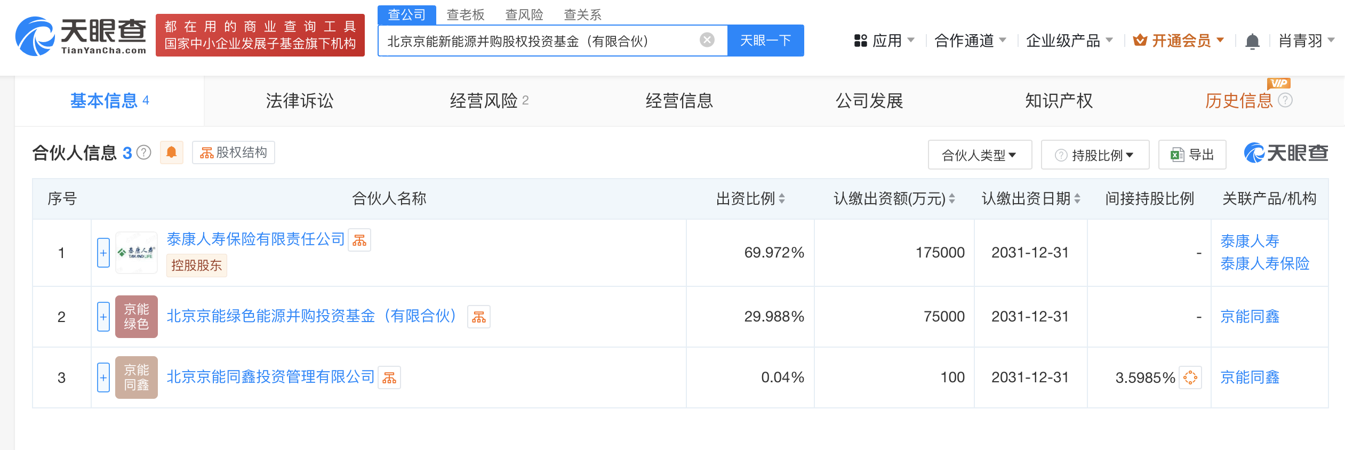This screenshot has width=1345, height=450.
Task: Click the 导出 export button
Action: [x=1192, y=155]
